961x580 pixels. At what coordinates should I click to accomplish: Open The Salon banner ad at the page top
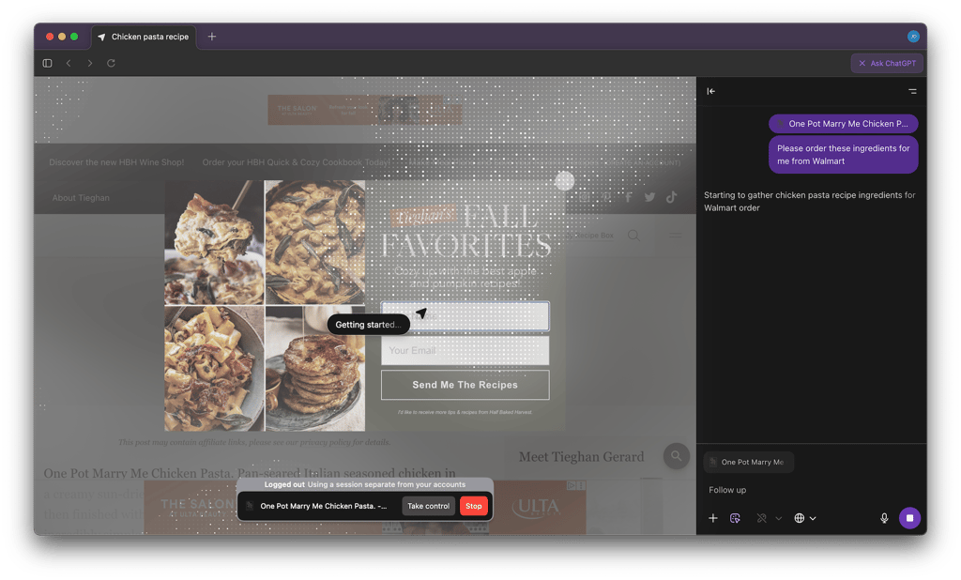point(365,111)
